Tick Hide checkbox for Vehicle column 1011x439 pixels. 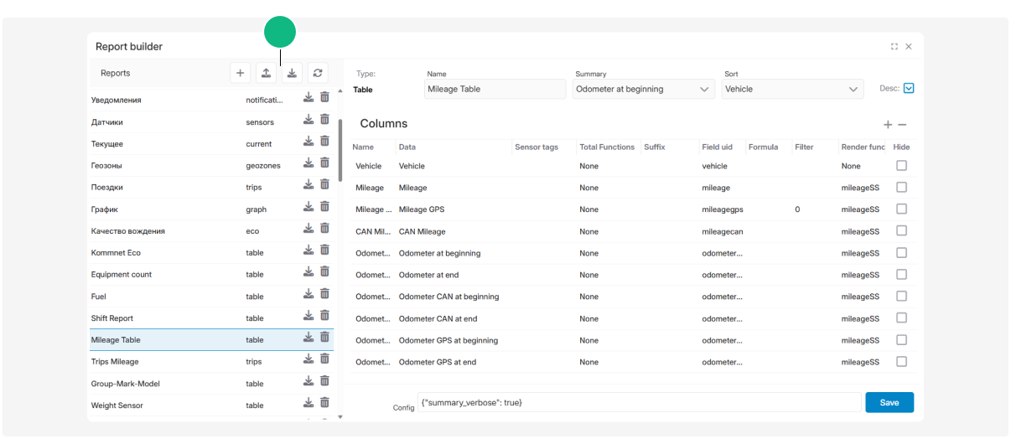click(x=901, y=166)
